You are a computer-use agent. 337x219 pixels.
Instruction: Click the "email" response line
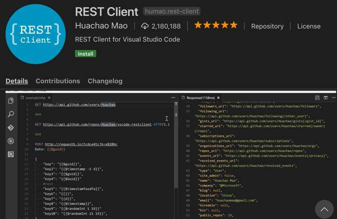(228, 200)
